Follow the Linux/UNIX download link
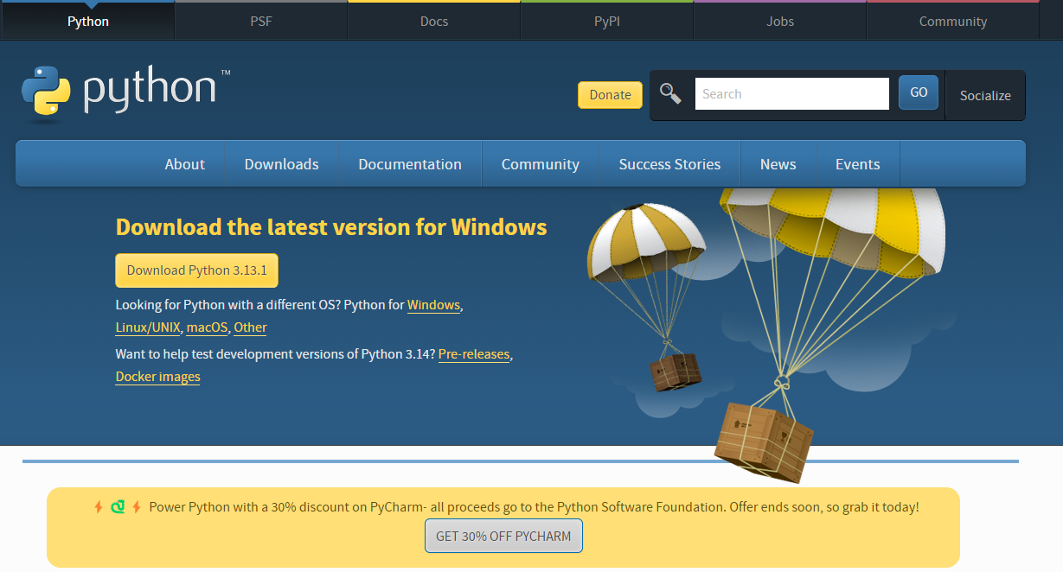1063x572 pixels. (148, 327)
